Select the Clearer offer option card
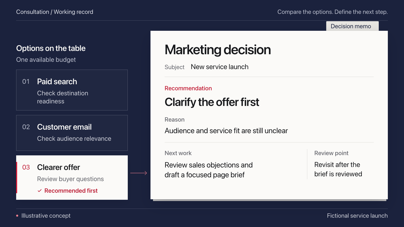The image size is (404, 227). coord(72,178)
